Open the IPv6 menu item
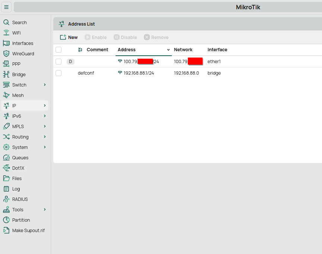Viewport: 322px width, 254px height. 17,116
